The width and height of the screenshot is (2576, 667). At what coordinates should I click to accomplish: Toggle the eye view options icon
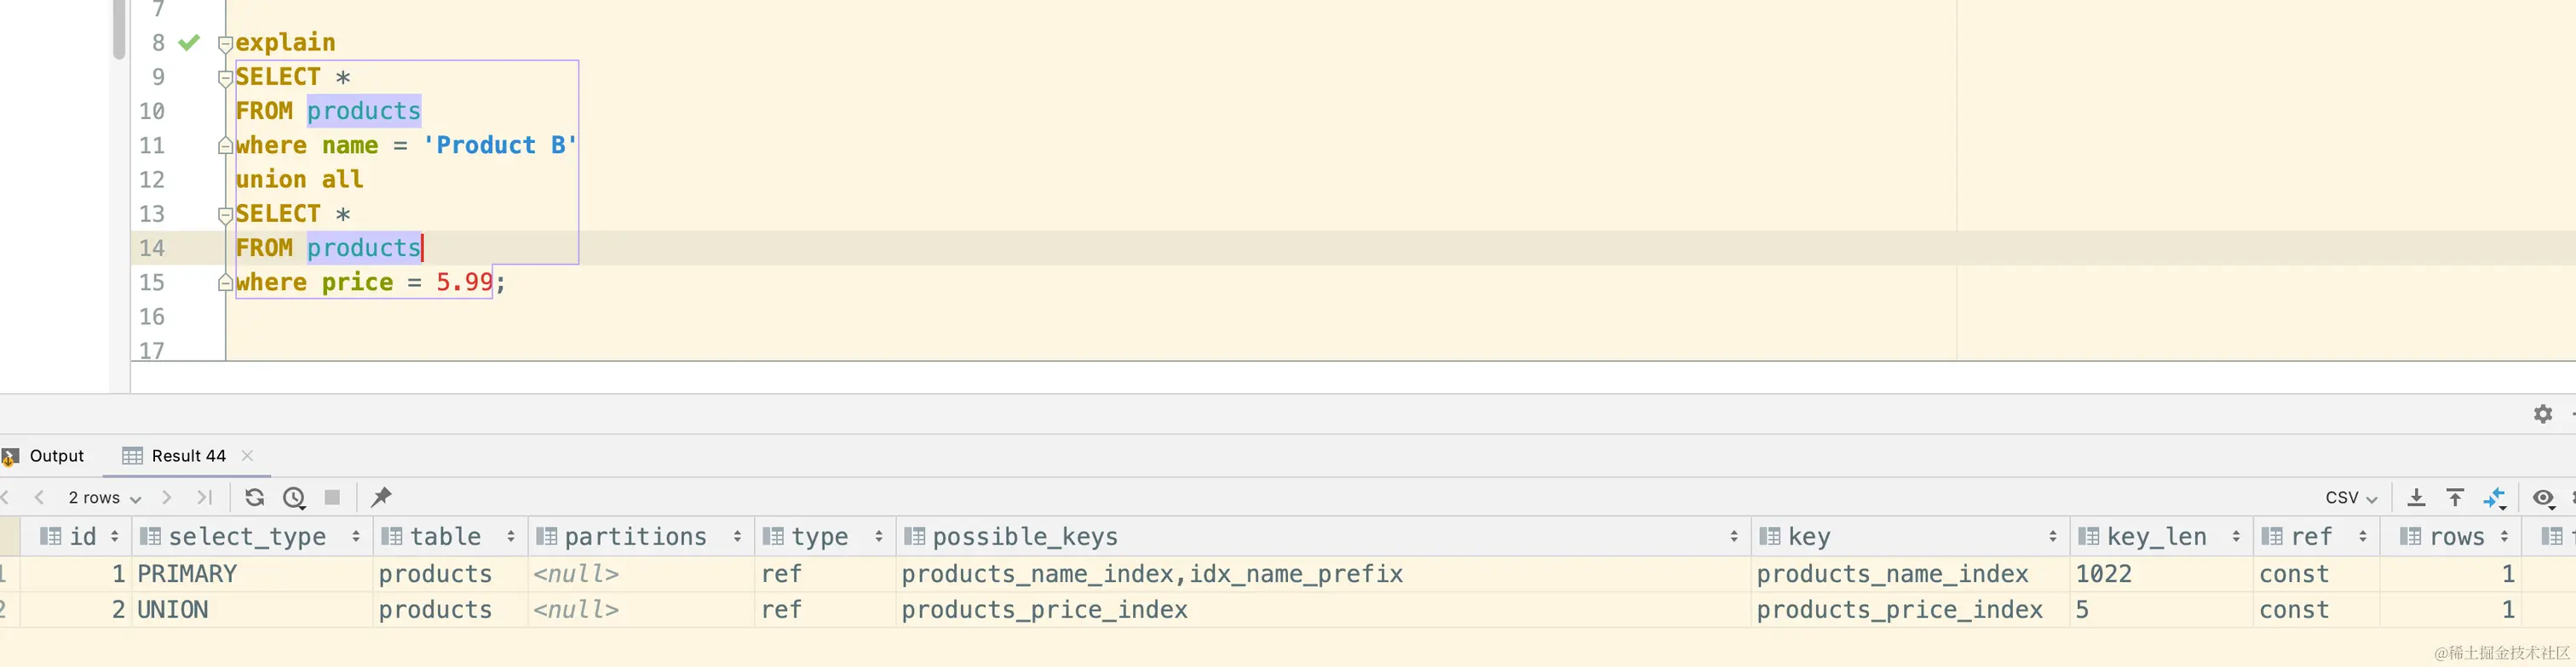(2543, 497)
